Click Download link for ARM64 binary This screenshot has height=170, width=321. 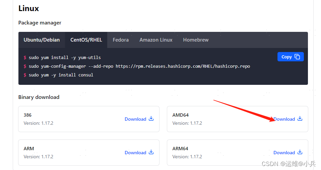pos(288,153)
